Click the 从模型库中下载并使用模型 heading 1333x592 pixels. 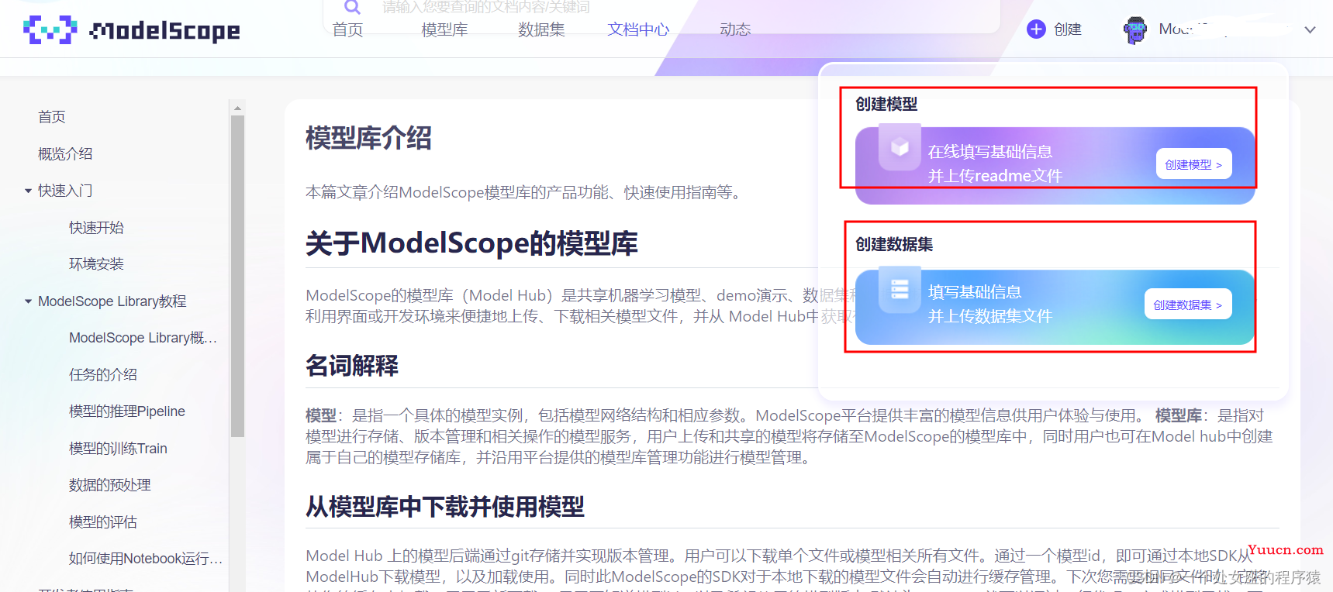[x=445, y=507]
